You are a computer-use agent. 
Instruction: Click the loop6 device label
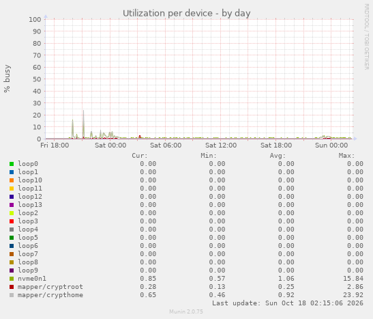28,246
